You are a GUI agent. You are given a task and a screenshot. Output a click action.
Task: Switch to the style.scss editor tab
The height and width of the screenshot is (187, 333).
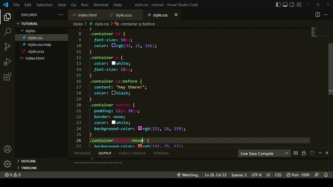tap(124, 15)
